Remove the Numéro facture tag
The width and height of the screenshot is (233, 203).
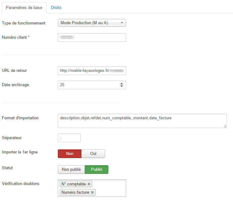click(92, 192)
